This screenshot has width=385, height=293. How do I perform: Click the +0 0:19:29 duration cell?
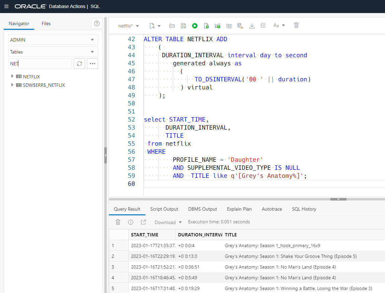click(x=199, y=288)
